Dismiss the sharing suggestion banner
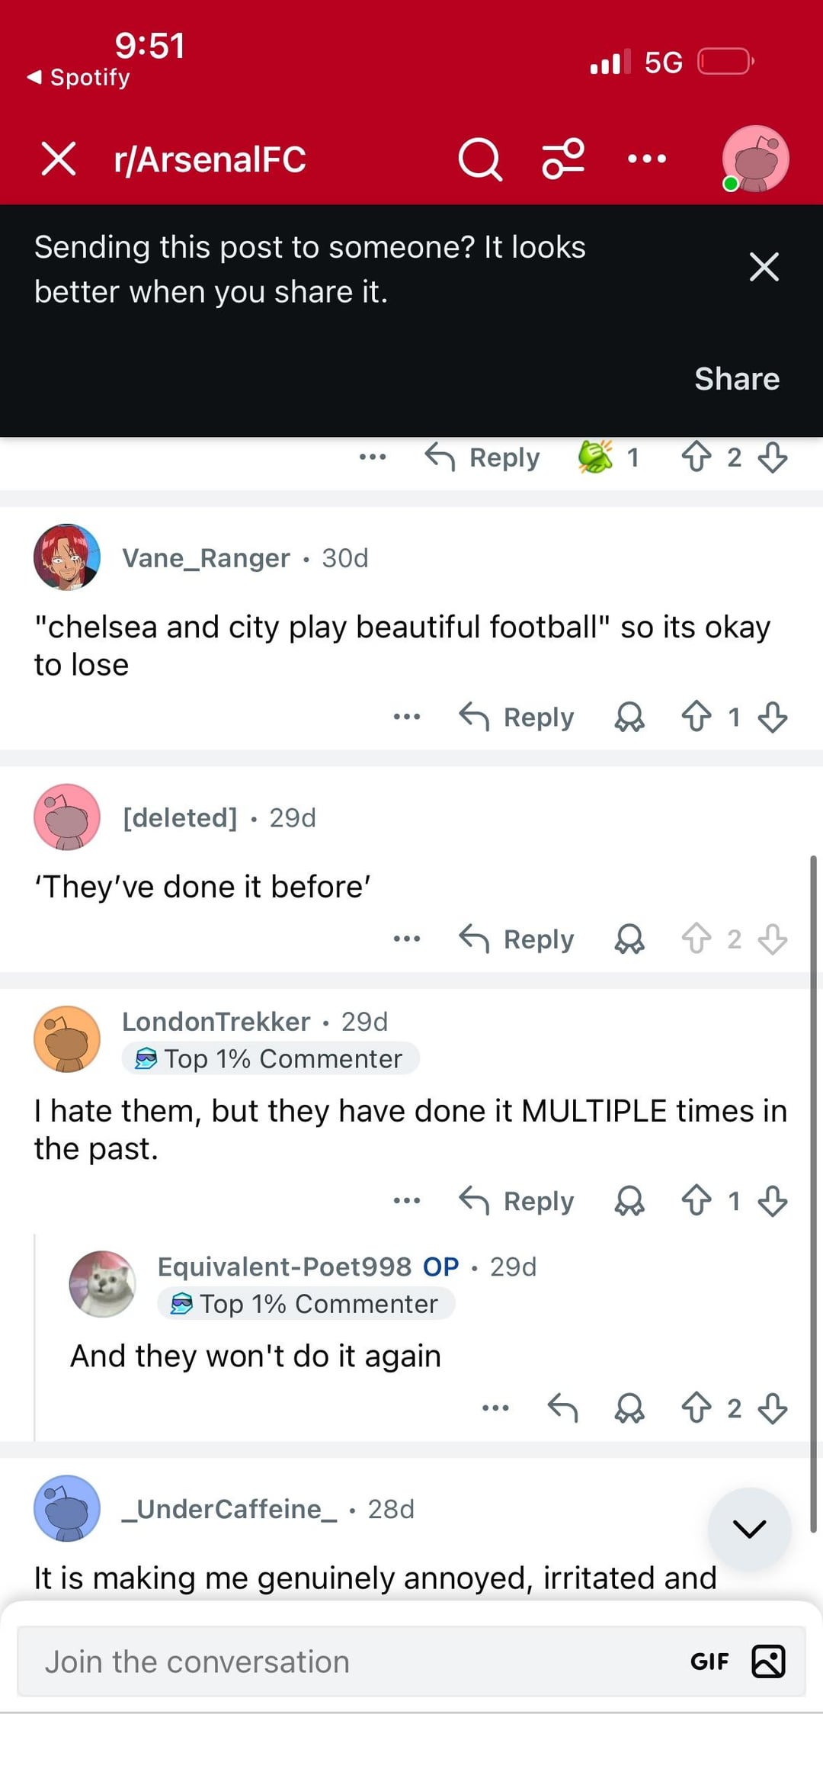The height and width of the screenshot is (1785, 823). click(764, 267)
